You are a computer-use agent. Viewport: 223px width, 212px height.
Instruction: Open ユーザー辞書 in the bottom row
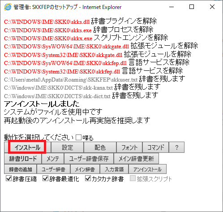(53, 169)
